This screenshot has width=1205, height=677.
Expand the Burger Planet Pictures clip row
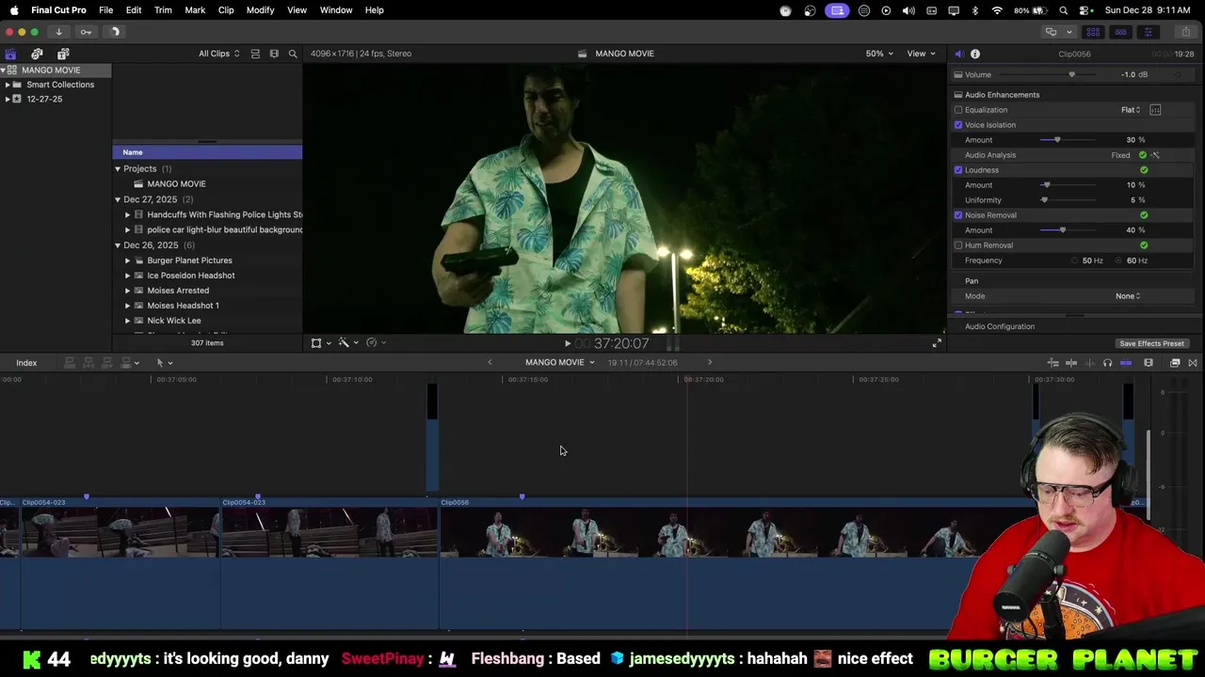coord(127,260)
